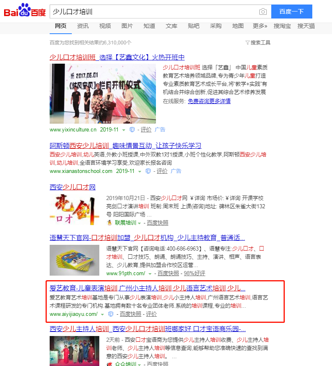Open the children stage performance thumbnail
The width and height of the screenshot is (332, 366).
pyautogui.click(x=74, y=351)
